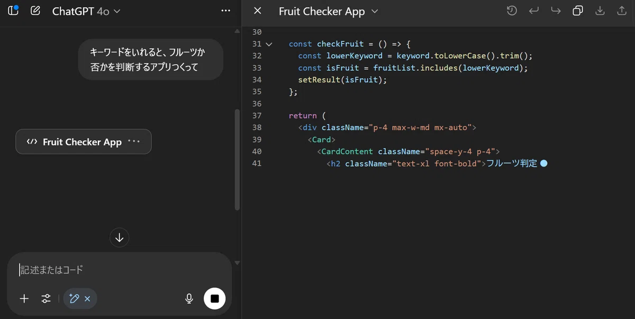635x319 pixels.
Task: Click the redo arrow in canvas toolbar
Action: 556,11
